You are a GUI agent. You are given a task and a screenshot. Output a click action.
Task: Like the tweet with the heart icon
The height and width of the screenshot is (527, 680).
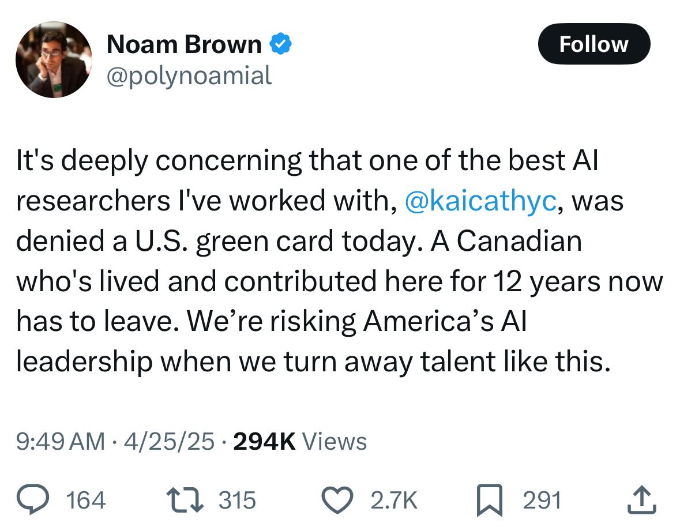[337, 500]
